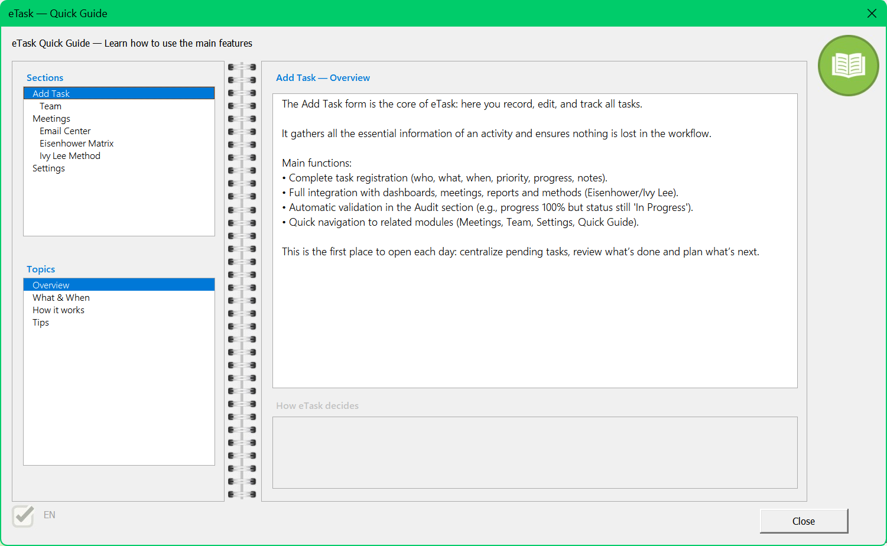Select the Overview topic

(x=51, y=285)
